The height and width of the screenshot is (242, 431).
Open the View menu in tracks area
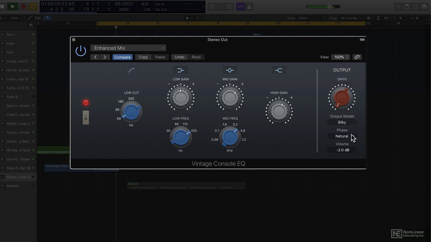[x=16, y=18]
